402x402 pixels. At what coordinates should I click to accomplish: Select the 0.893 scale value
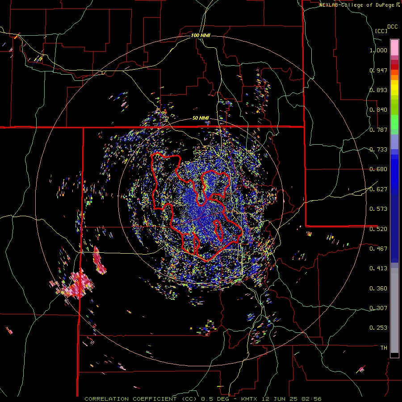point(378,90)
